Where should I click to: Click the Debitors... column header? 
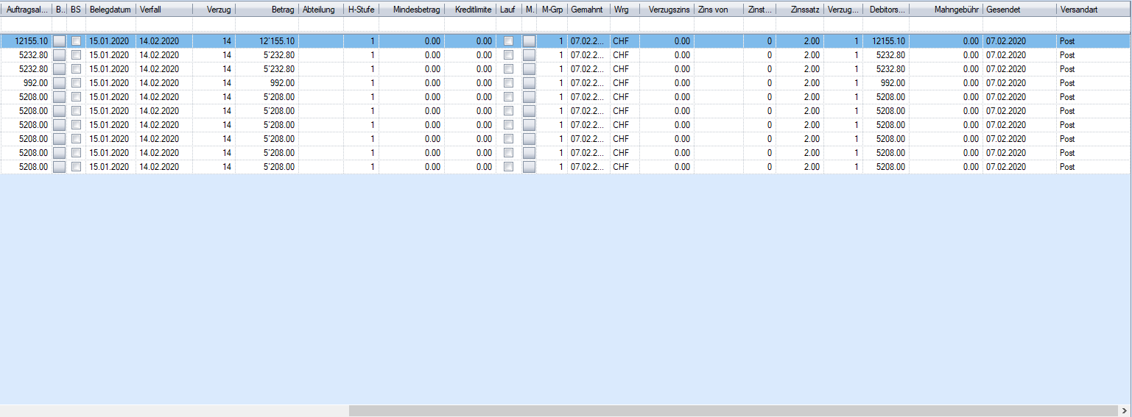pyautogui.click(x=886, y=10)
